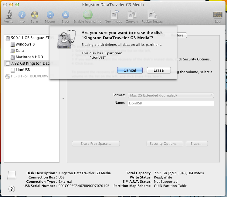Click the Disk Utility stethoscope dialog icon
This screenshot has width=227, height=197.
66,39
